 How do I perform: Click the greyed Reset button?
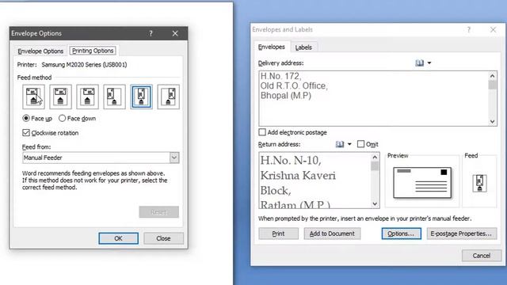click(158, 212)
